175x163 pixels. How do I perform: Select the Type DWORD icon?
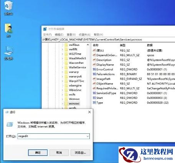click(x=94, y=103)
